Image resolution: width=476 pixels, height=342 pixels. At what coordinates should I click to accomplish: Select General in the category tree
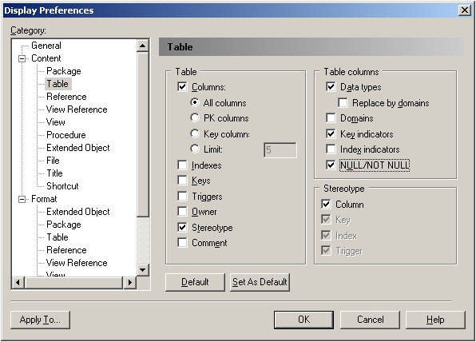coord(46,46)
